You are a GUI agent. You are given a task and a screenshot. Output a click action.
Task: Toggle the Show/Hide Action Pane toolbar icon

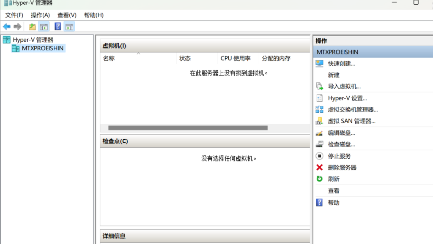69,27
